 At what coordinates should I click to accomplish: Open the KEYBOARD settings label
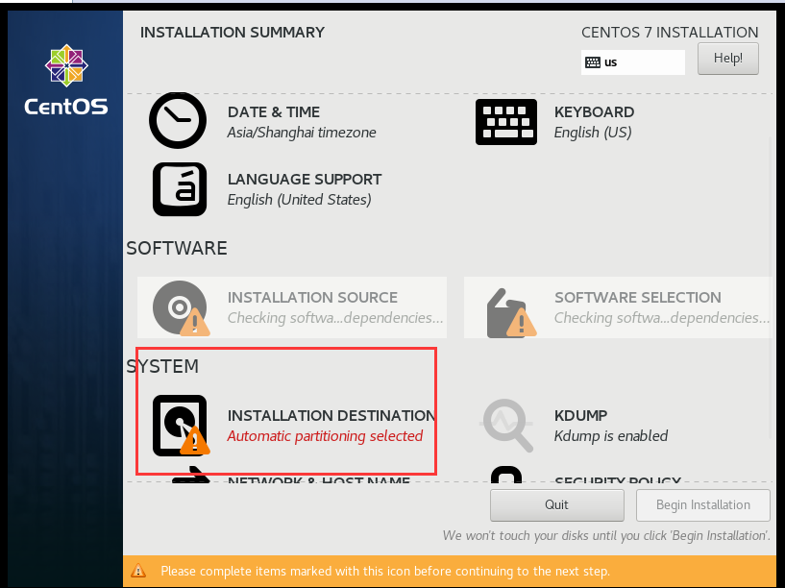[x=594, y=112]
